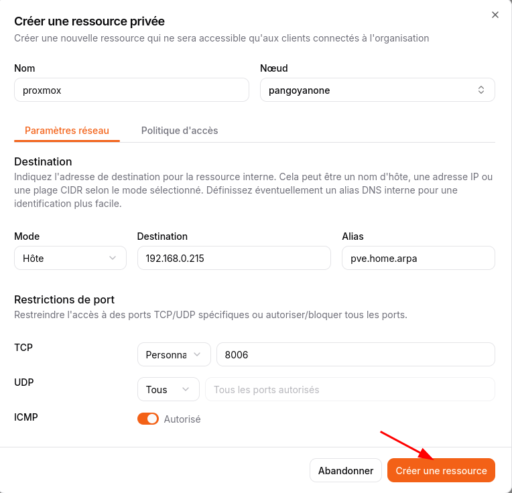Click the Autorisé label next to ICMP

coord(182,419)
